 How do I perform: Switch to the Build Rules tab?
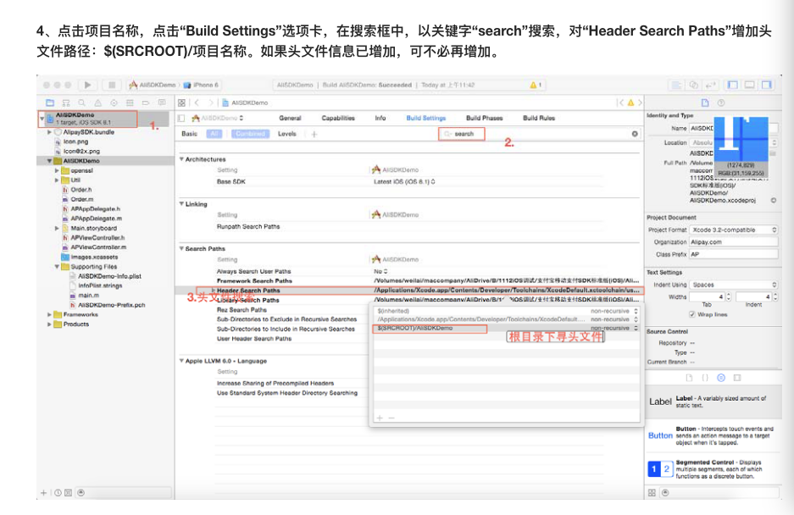(539, 118)
